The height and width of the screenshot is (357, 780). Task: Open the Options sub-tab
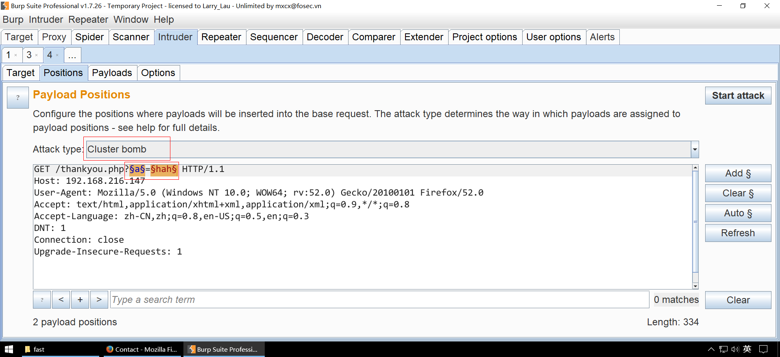click(158, 73)
